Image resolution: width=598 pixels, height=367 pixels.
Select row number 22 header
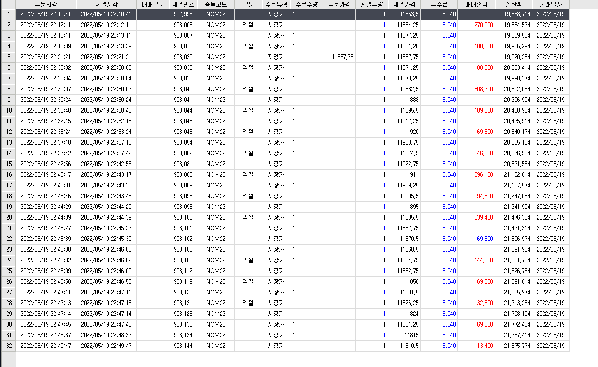[x=8, y=239]
